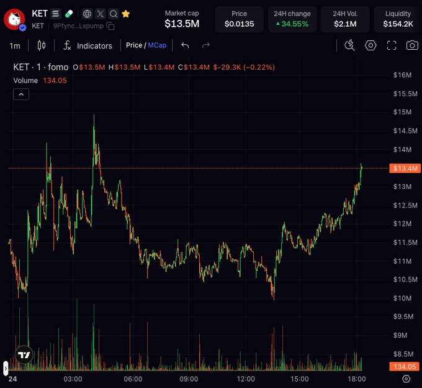422x388 pixels.
Task: Click the verified badge on KET logo
Action: (x=22, y=27)
